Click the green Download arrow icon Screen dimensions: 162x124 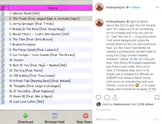pos(26,116)
